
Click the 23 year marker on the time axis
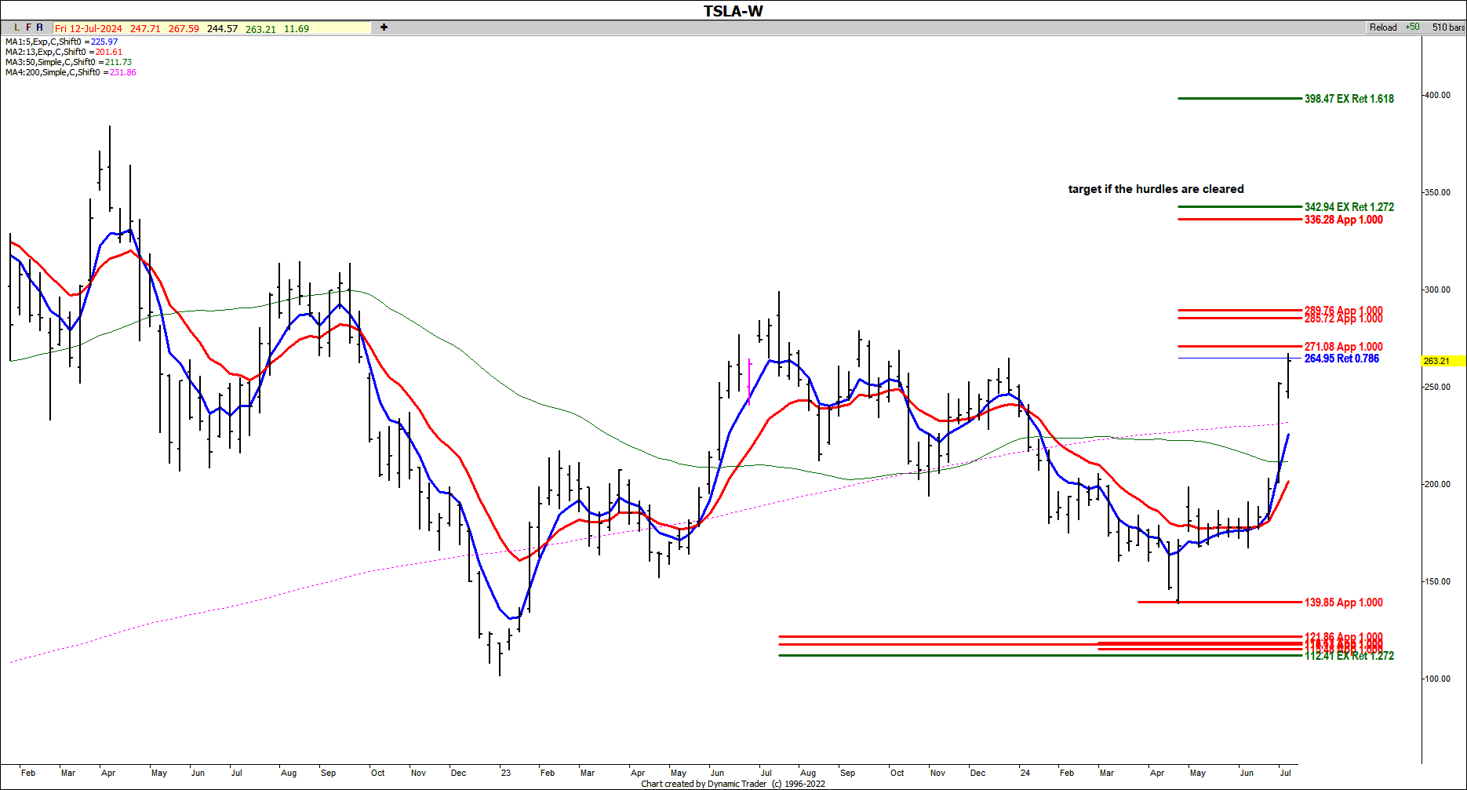pos(506,773)
